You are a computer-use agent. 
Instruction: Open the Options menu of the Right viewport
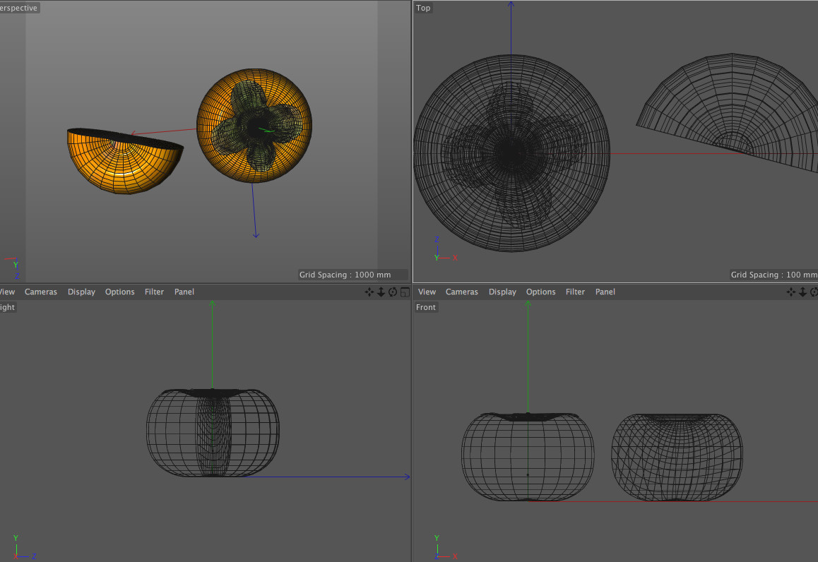pyautogui.click(x=120, y=292)
